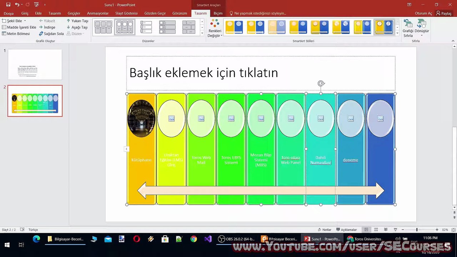Open the Dönüştür convert dropdown
The image size is (457, 257).
pos(422,29)
